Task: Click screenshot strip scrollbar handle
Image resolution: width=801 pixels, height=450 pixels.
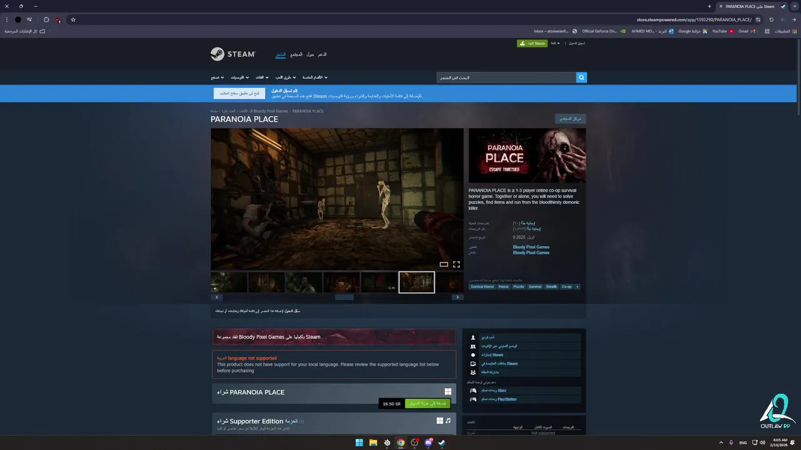Action: pyautogui.click(x=344, y=297)
